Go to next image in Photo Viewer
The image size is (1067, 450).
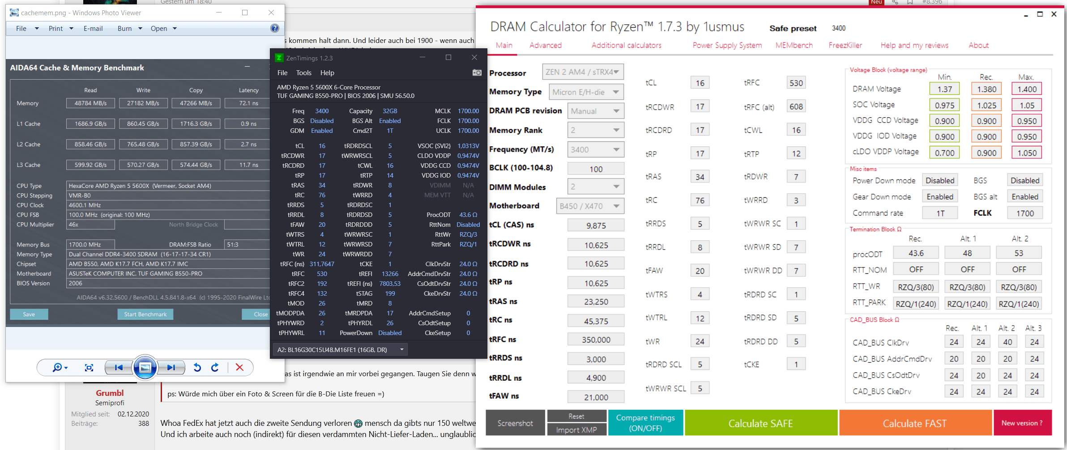click(171, 368)
